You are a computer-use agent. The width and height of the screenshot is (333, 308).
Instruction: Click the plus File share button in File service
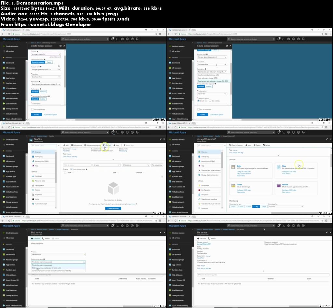tap(202, 238)
